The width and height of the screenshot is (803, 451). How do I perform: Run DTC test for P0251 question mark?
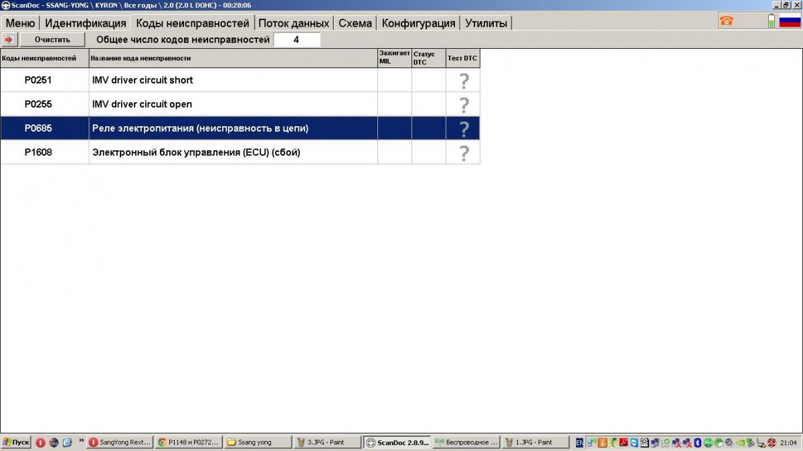coord(463,80)
